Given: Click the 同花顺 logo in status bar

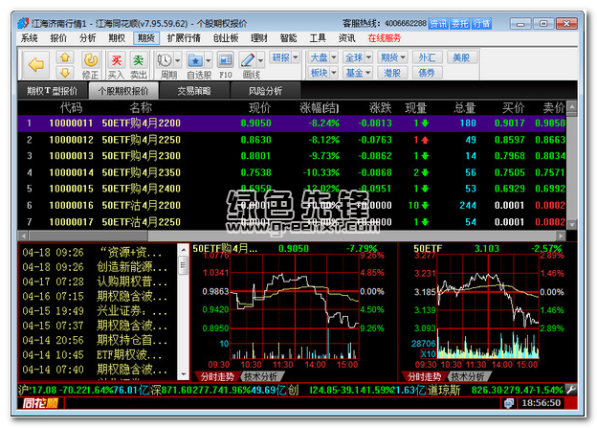Looking at the screenshot, I should point(40,403).
